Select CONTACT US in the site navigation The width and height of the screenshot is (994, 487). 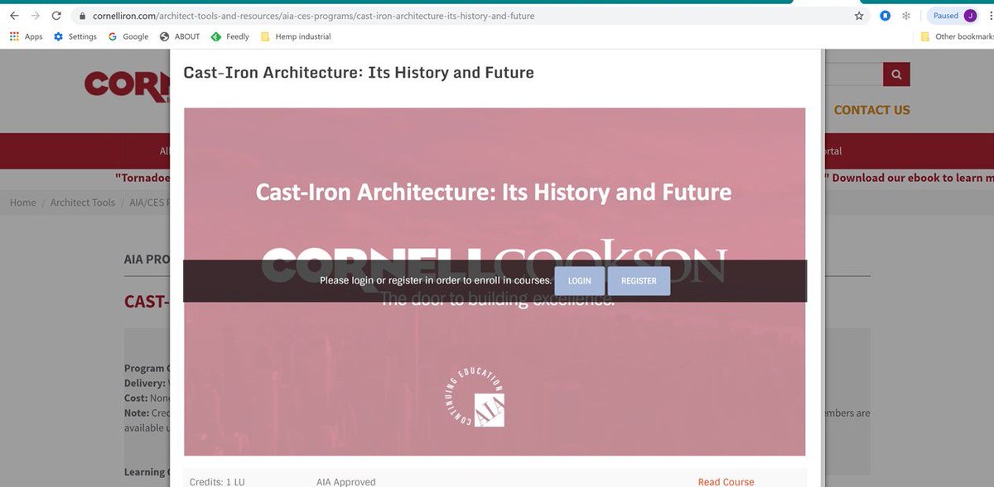tap(871, 109)
